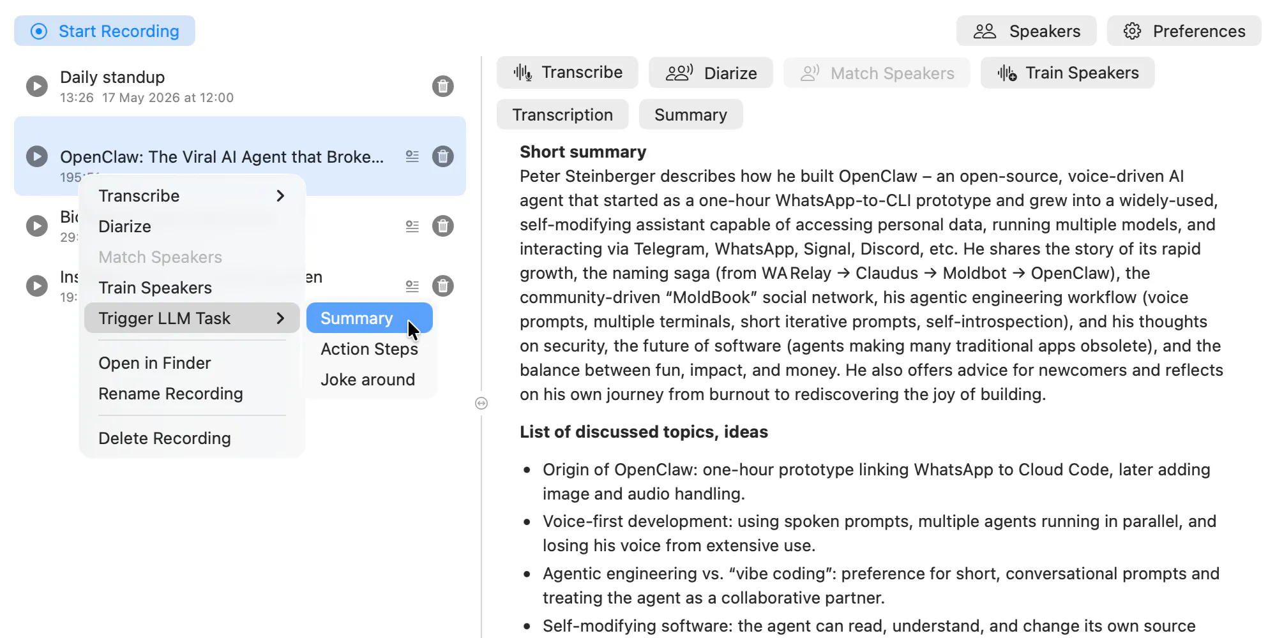Screen dimensions: 1277x638
Task: Click the split-view divider handle icon
Action: pos(481,403)
